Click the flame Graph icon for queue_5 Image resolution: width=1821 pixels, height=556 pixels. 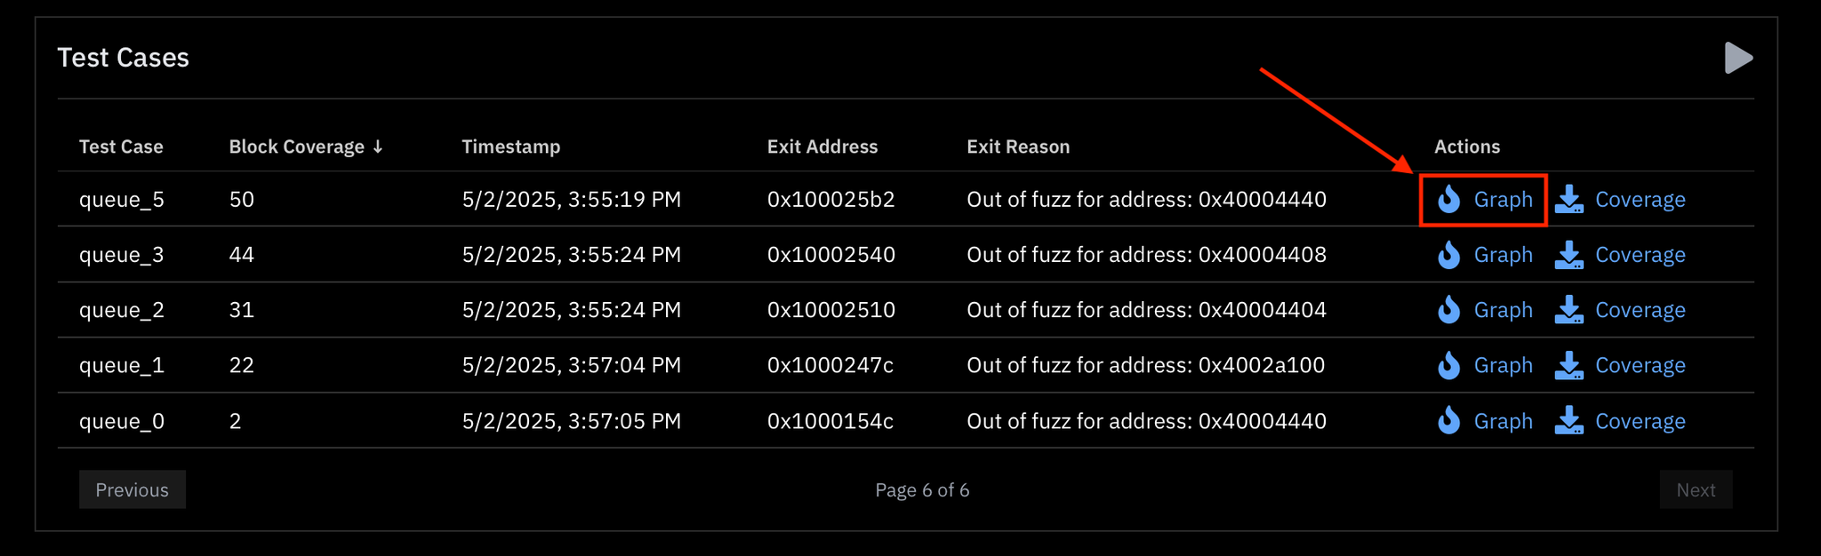[1449, 199]
